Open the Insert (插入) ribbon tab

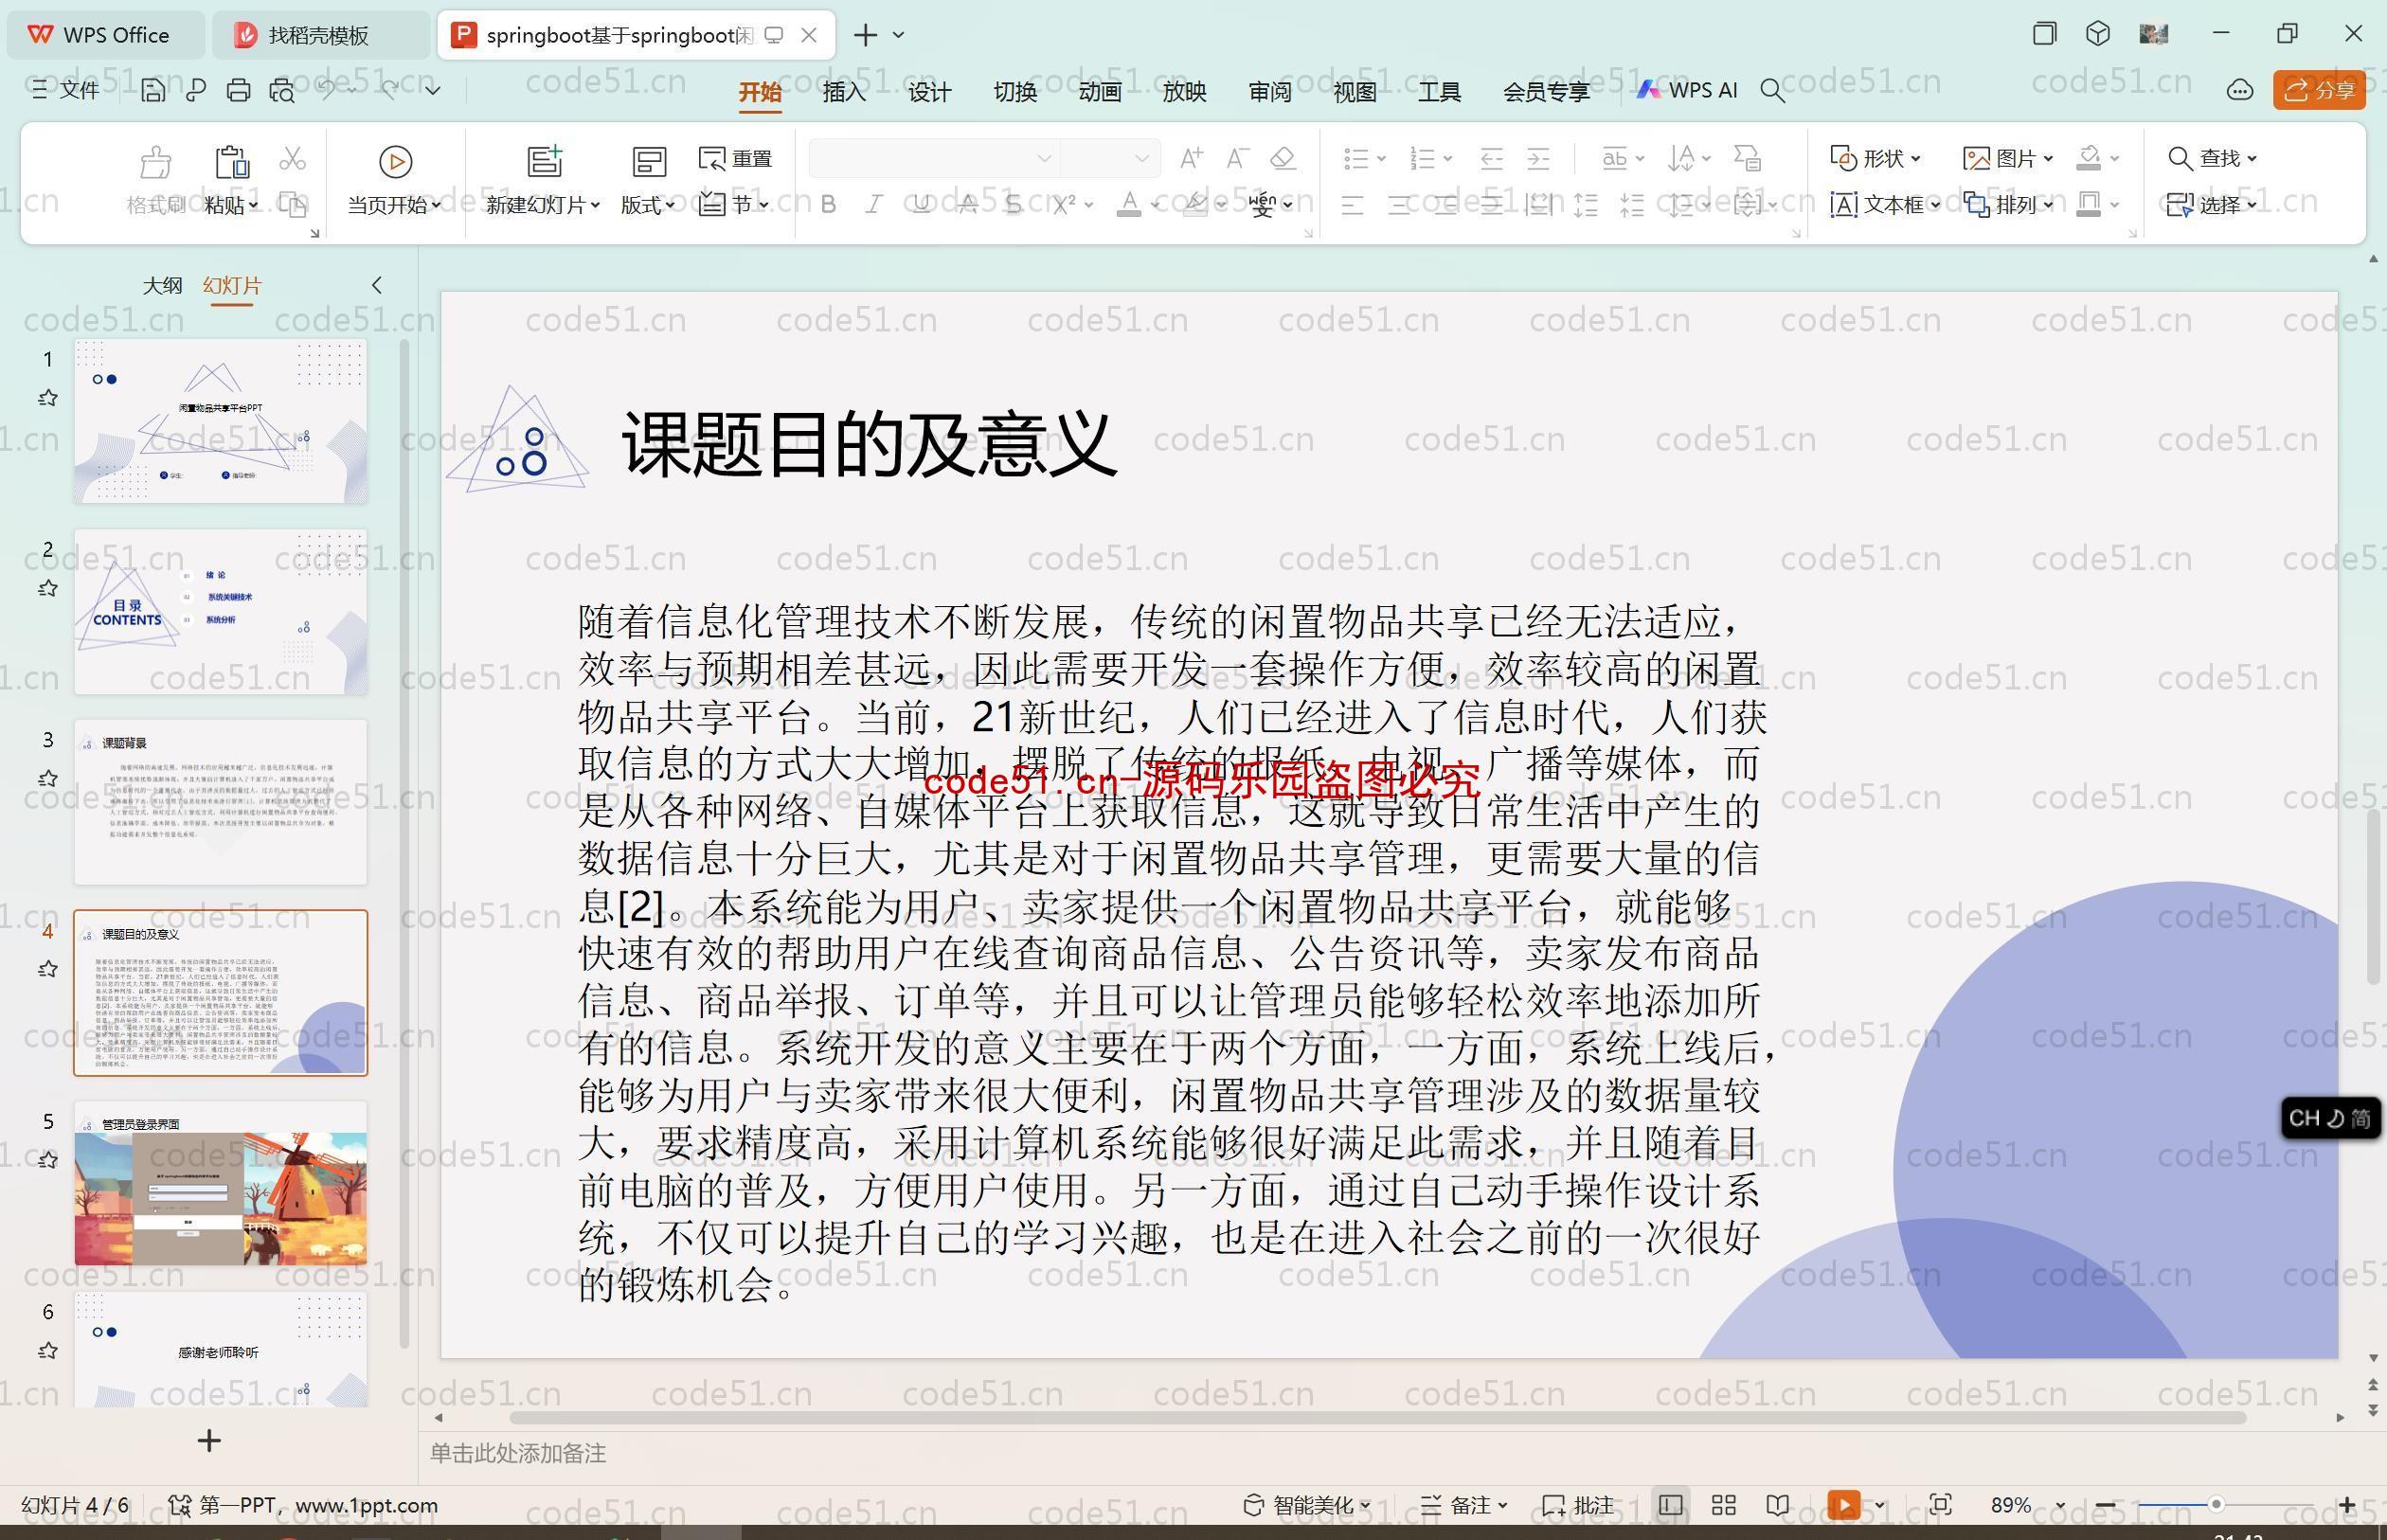[844, 91]
